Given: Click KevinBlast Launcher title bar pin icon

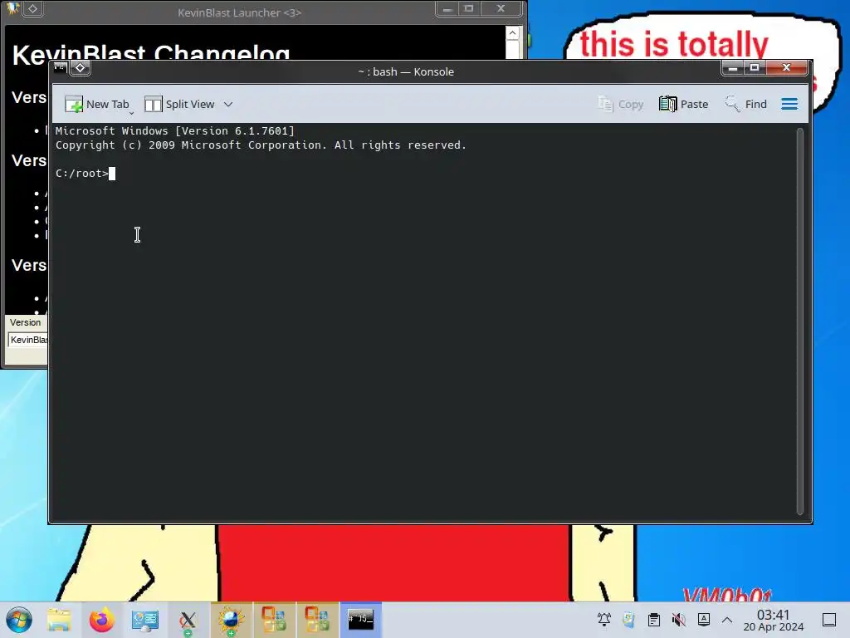Looking at the screenshot, I should point(33,8).
